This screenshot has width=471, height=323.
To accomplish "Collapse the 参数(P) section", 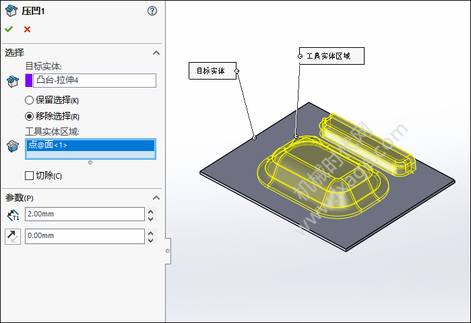I will click(x=156, y=198).
